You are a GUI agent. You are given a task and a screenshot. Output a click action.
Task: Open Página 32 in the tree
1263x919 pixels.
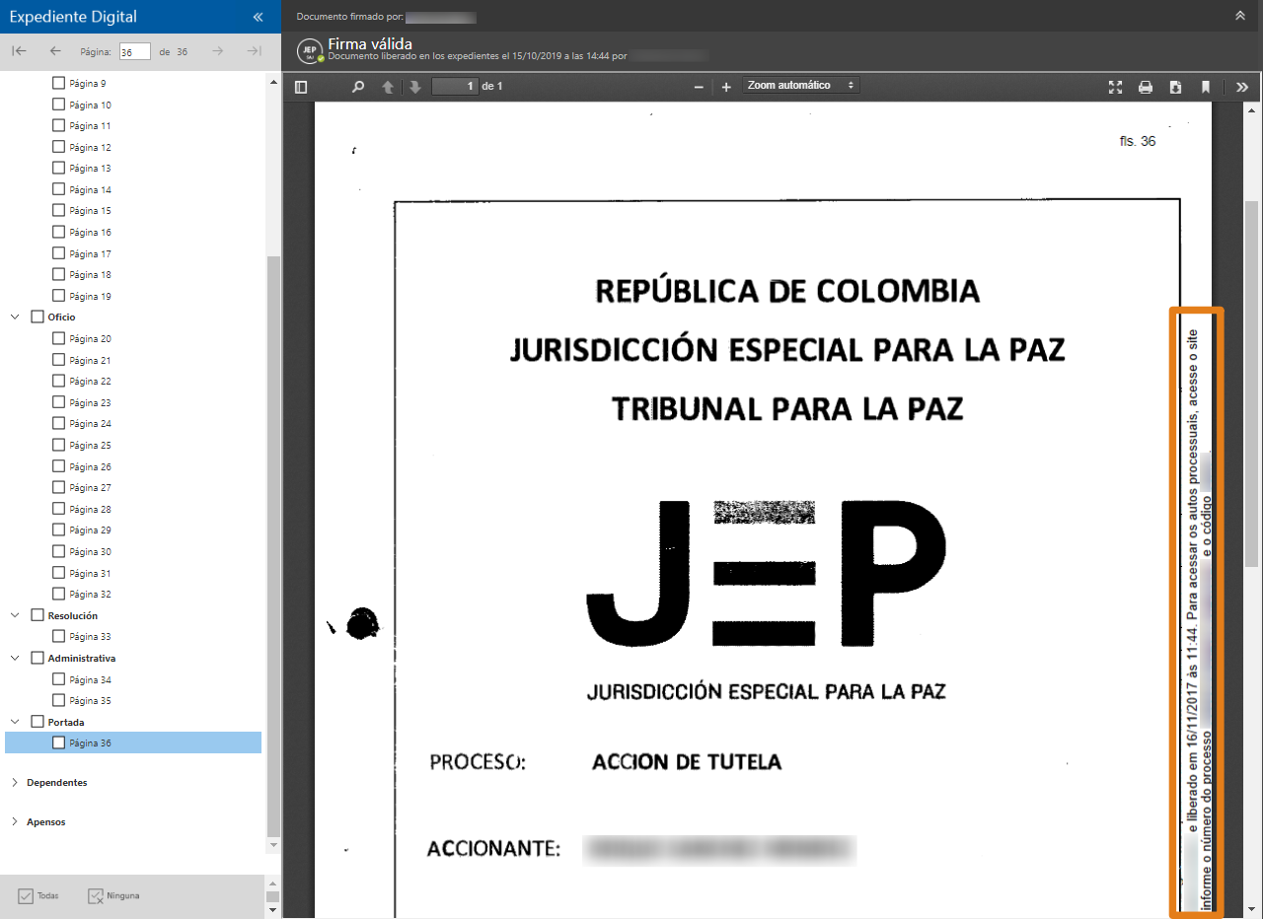pyautogui.click(x=90, y=595)
